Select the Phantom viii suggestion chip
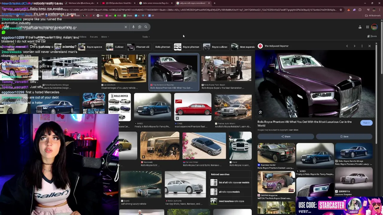The image size is (383, 215). click(139, 47)
